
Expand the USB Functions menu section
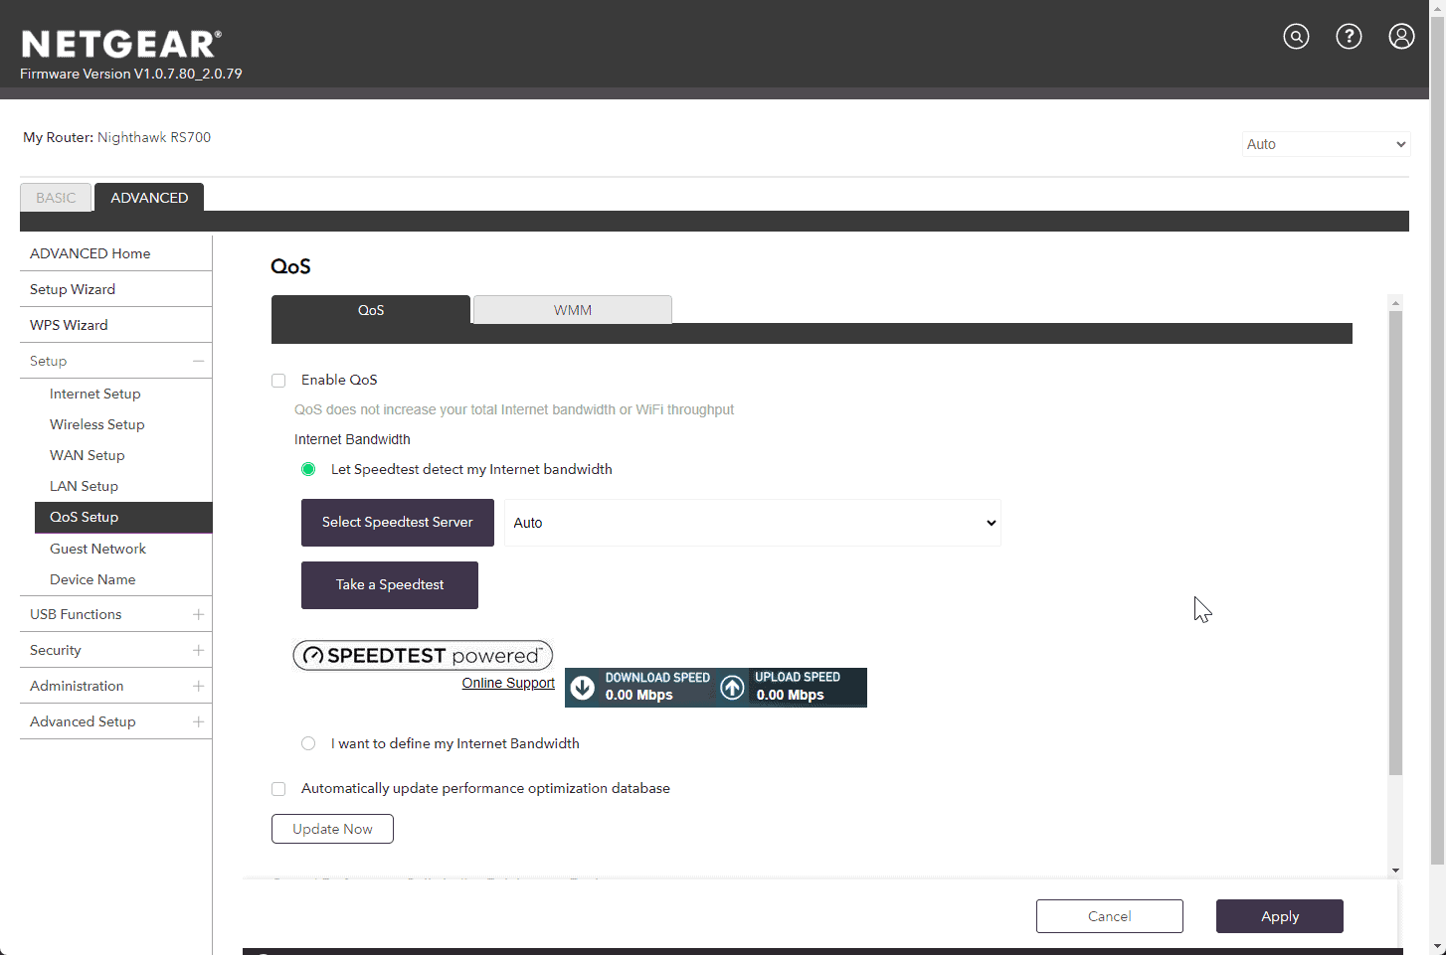(x=198, y=614)
